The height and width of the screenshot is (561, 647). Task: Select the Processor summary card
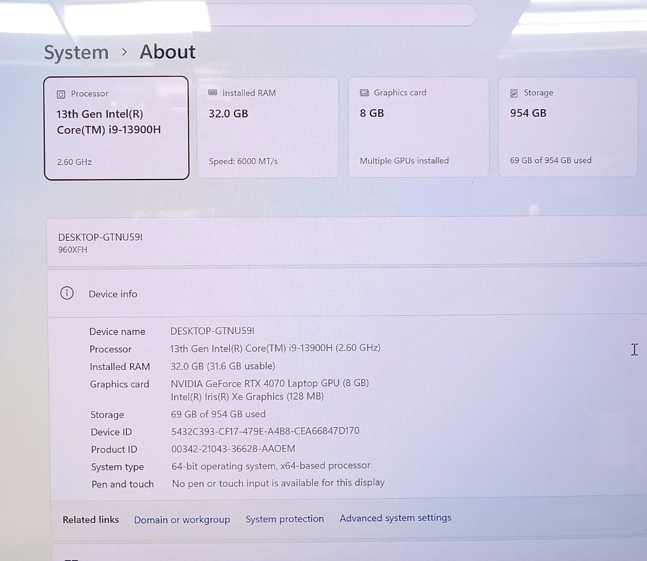point(116,128)
